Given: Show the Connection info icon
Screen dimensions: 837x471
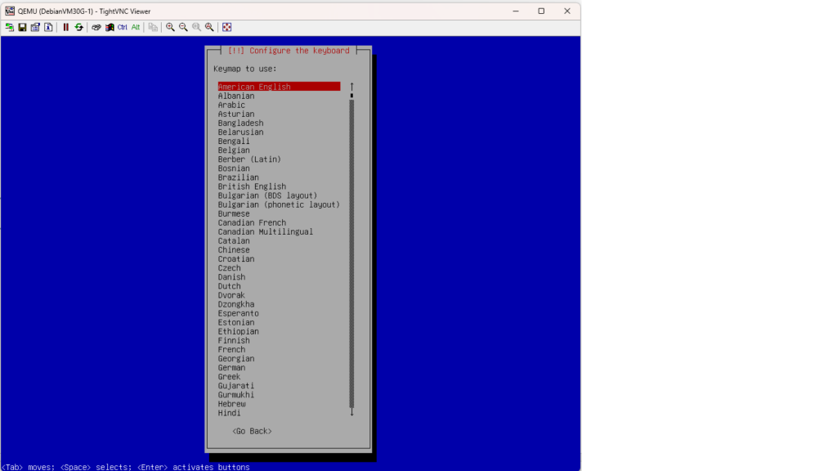Looking at the screenshot, I should (48, 27).
